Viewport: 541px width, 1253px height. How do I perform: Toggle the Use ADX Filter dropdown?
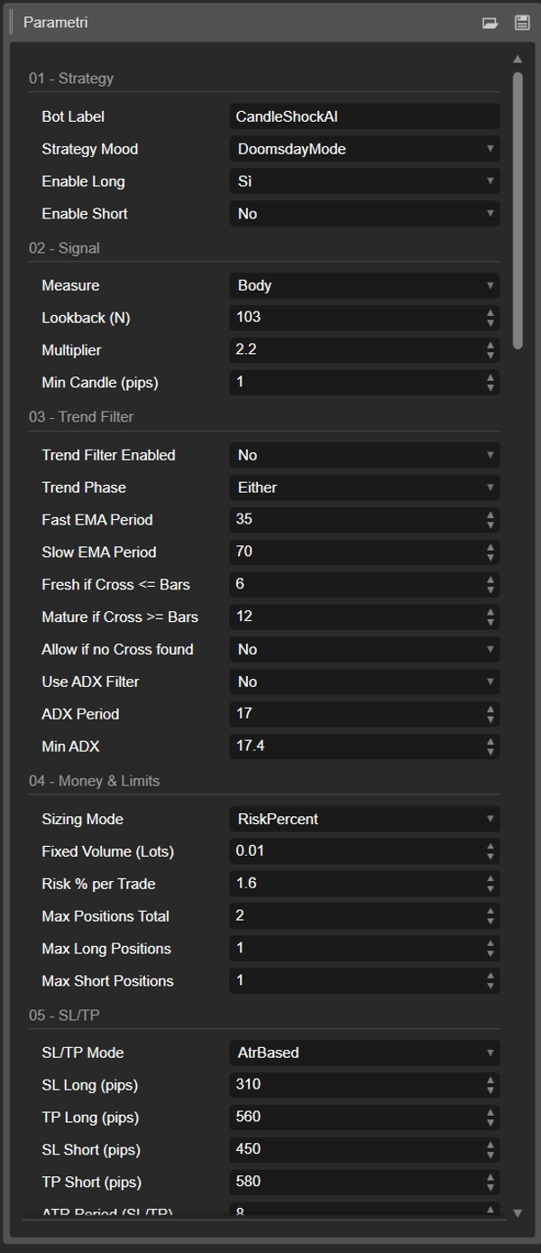click(x=363, y=682)
